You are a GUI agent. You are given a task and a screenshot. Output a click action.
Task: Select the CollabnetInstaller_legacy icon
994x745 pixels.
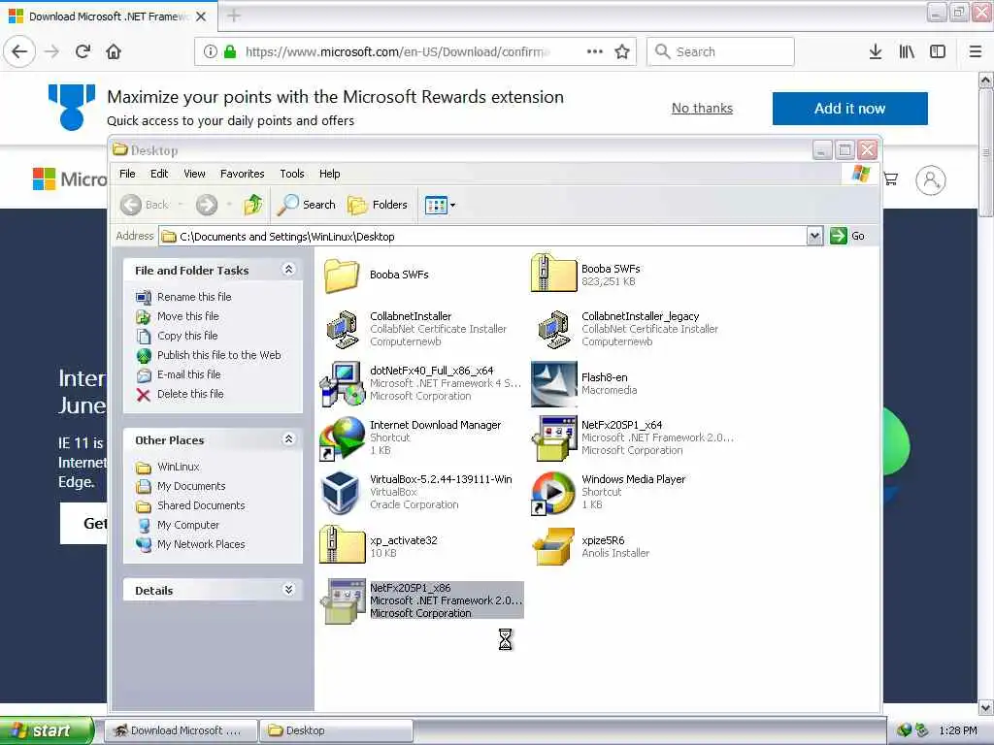click(552, 329)
